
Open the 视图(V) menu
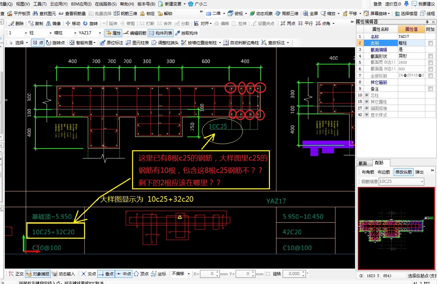[x=23, y=4]
